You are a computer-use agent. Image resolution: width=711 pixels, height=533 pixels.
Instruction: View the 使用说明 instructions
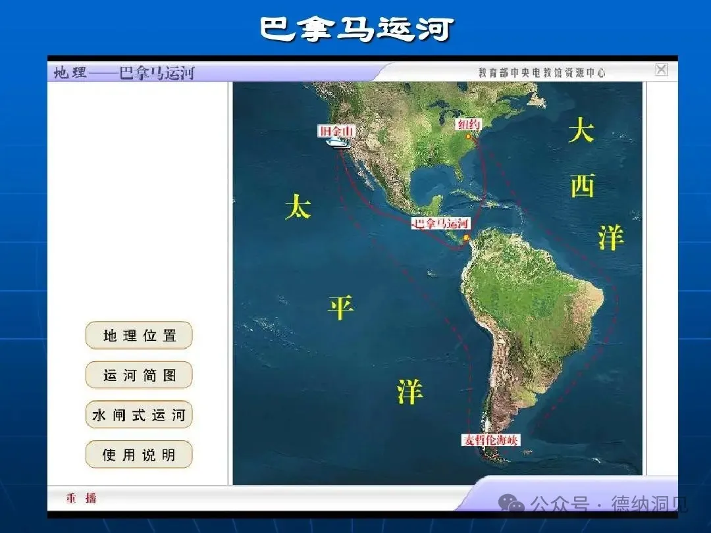click(x=139, y=455)
